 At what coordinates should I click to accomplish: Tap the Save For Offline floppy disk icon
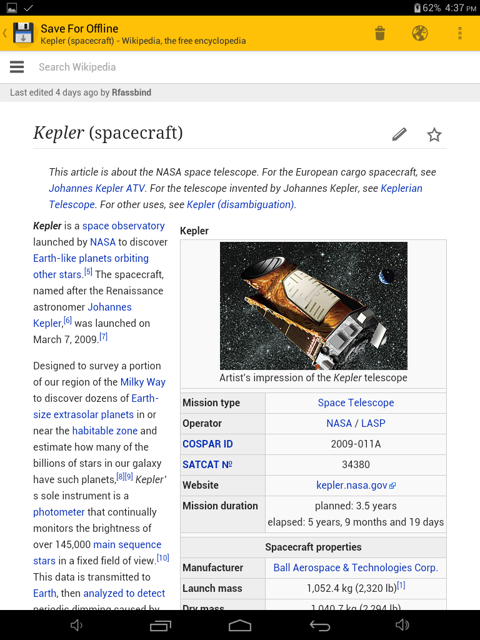pos(23,33)
